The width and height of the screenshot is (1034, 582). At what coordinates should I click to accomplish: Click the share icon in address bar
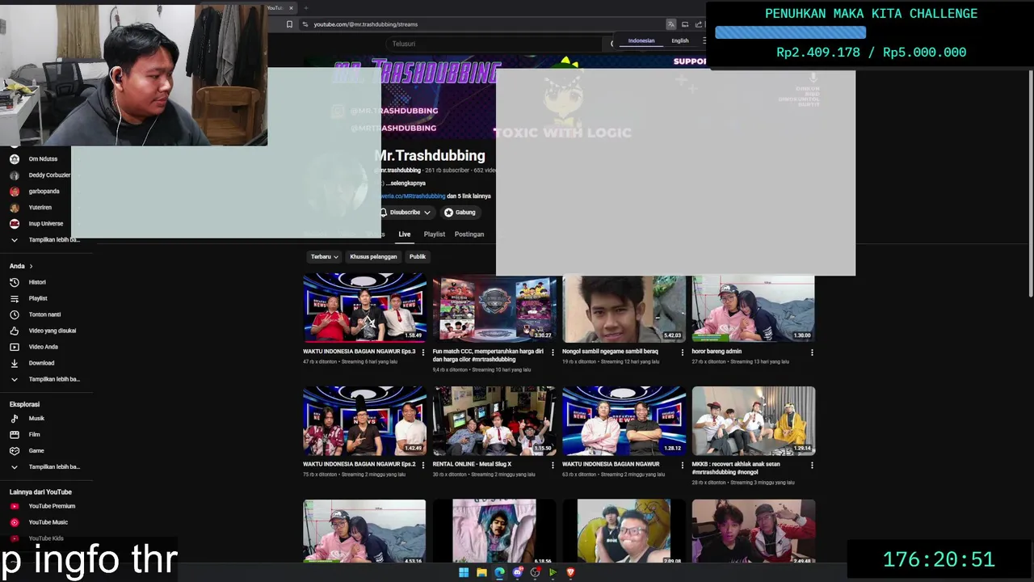(699, 24)
